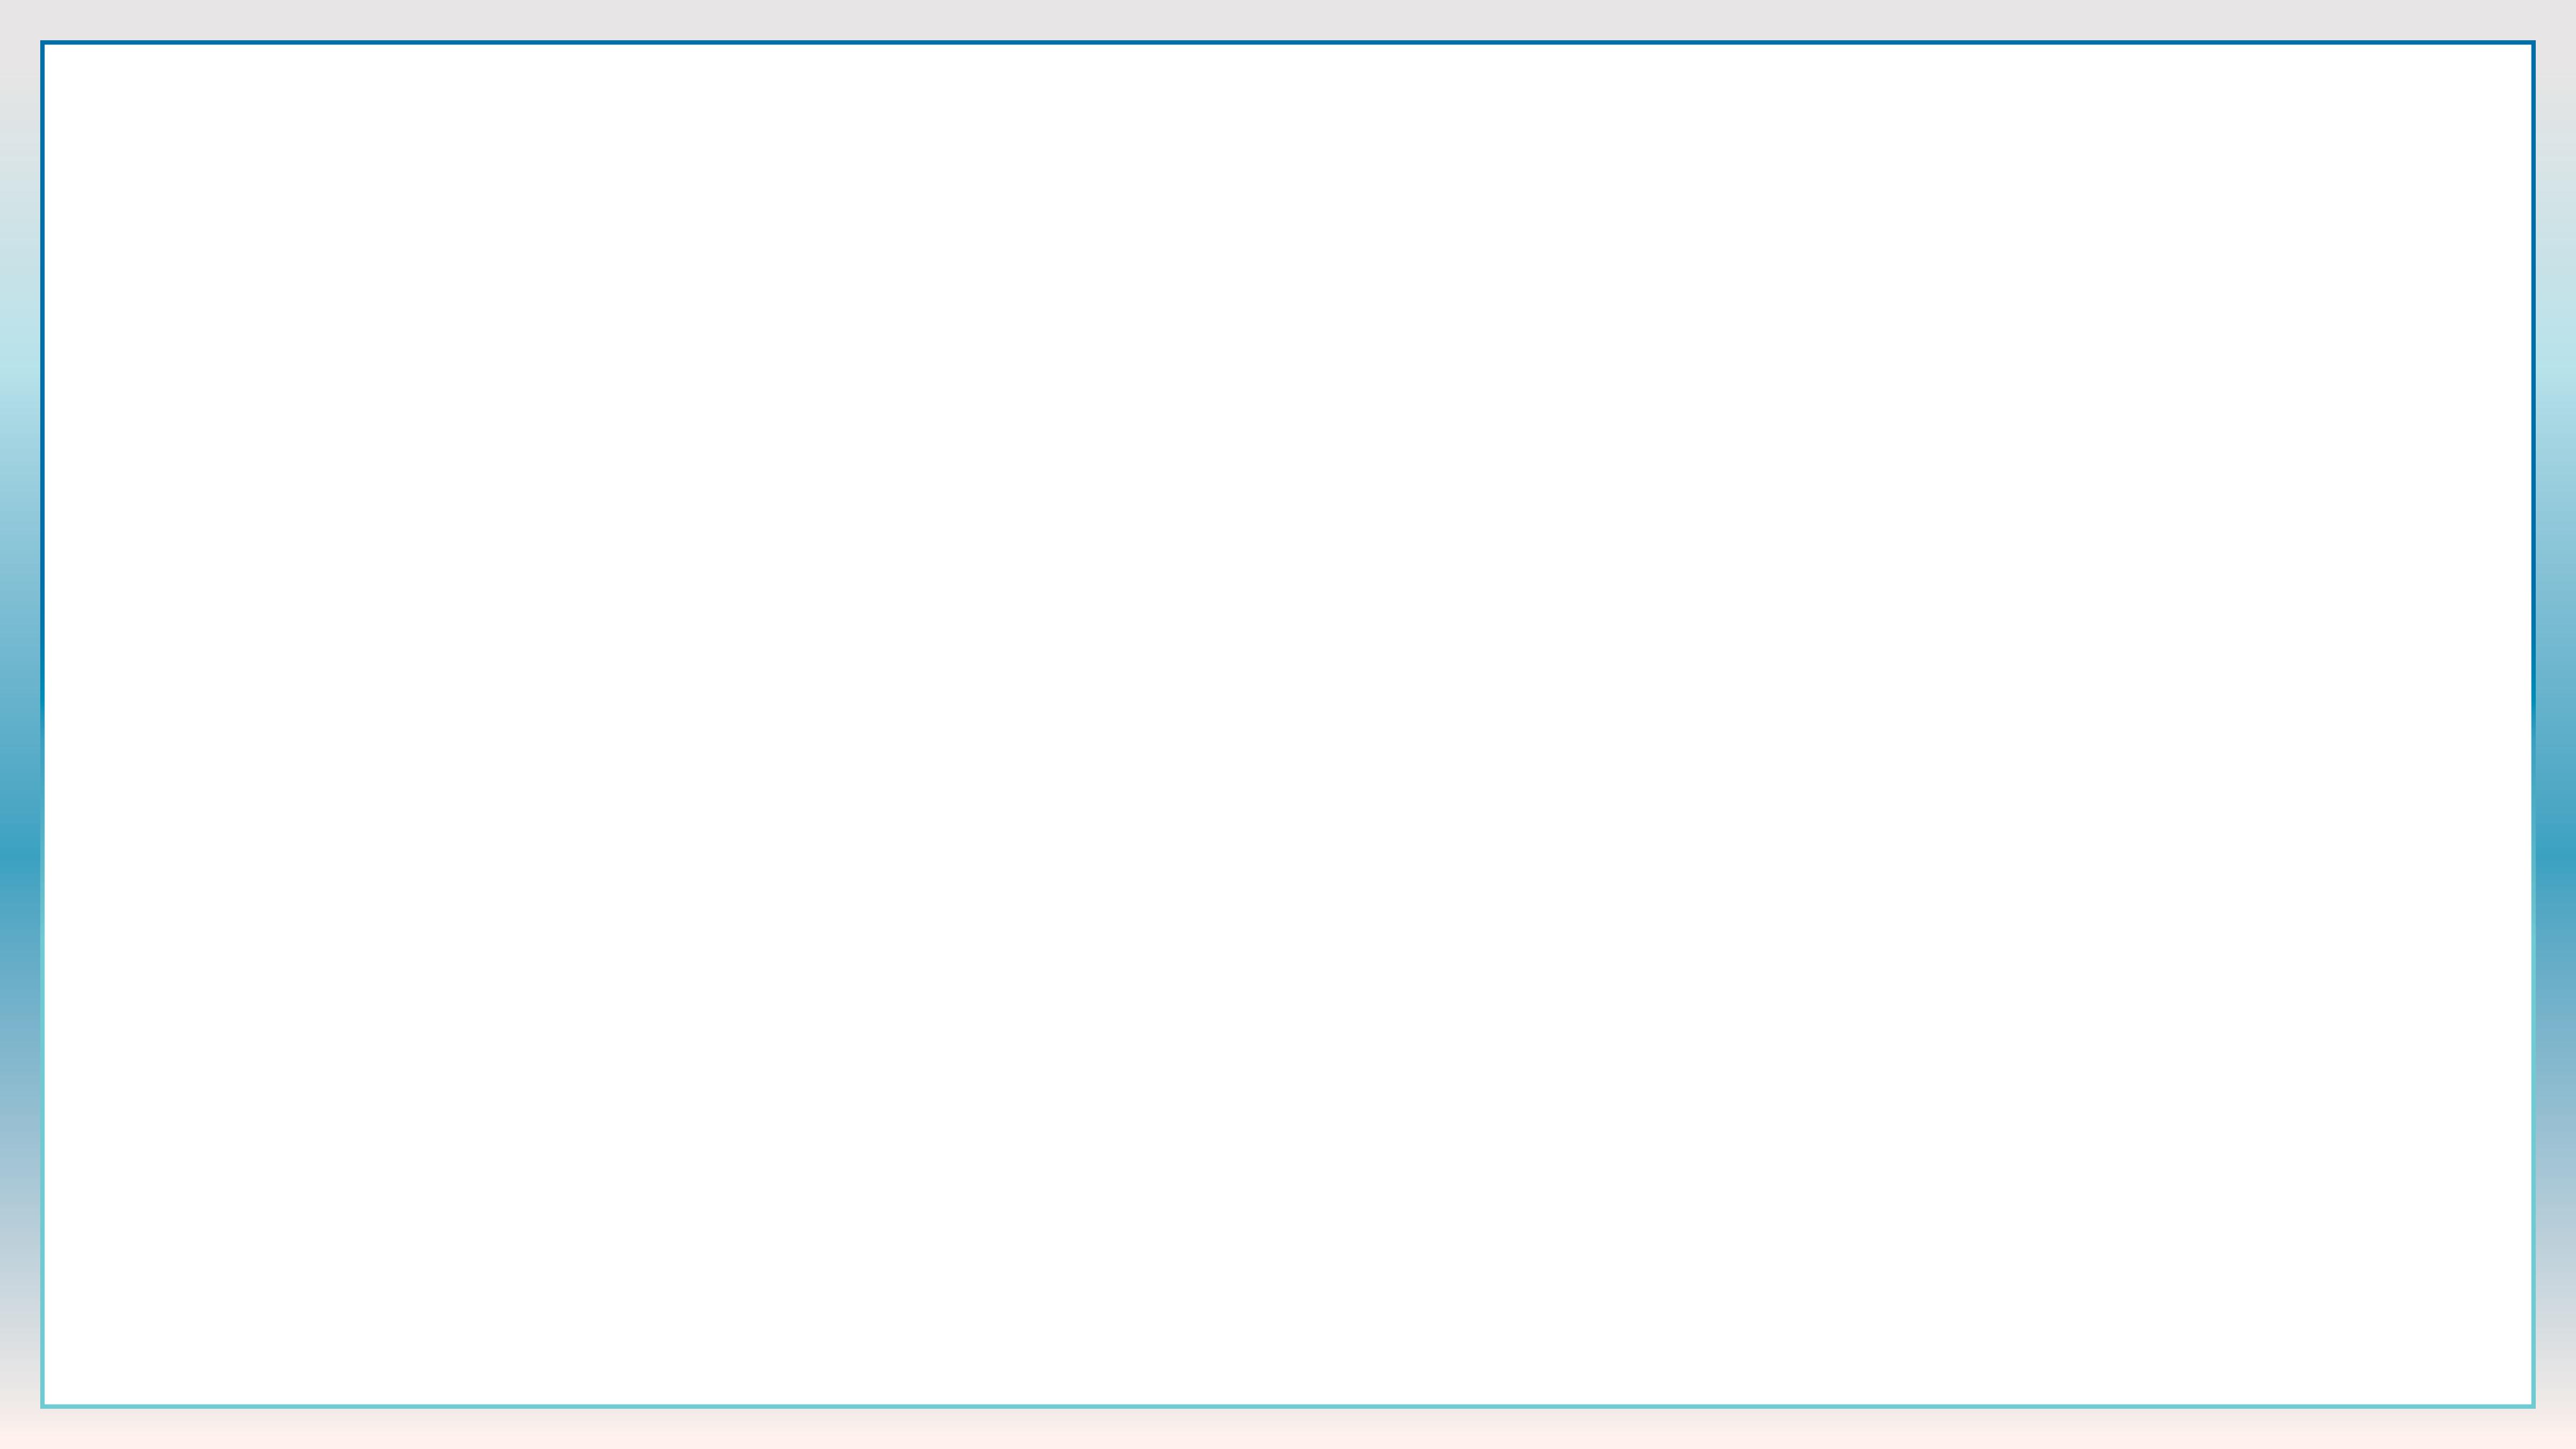Click the light teal bottom border line
The width and height of the screenshot is (2576, 1449).
point(1288,1406)
